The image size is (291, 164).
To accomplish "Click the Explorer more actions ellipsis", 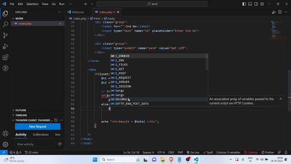I will click(x=59, y=12).
